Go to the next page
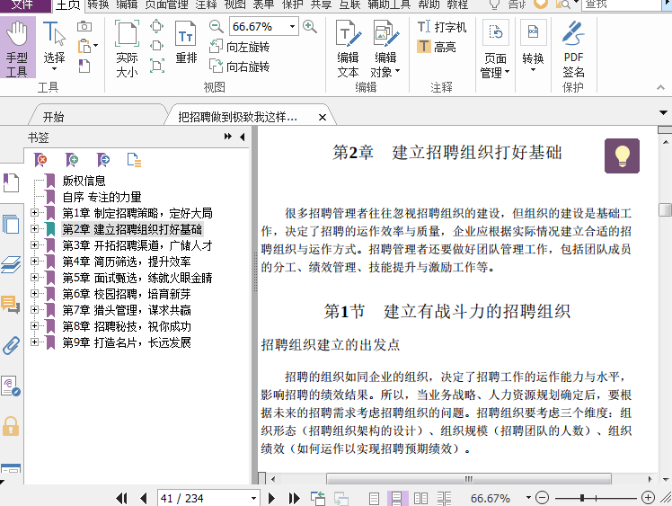Viewport: 672px width, 506px height. coord(271,498)
